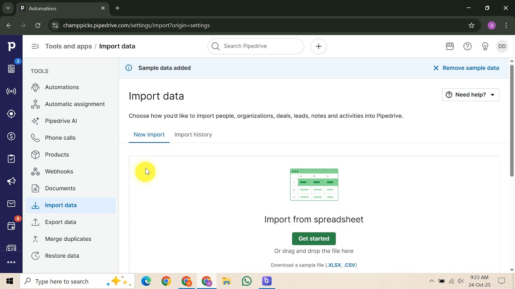
Task: Open the lightbulb Sales Assistant icon
Action: (x=485, y=46)
